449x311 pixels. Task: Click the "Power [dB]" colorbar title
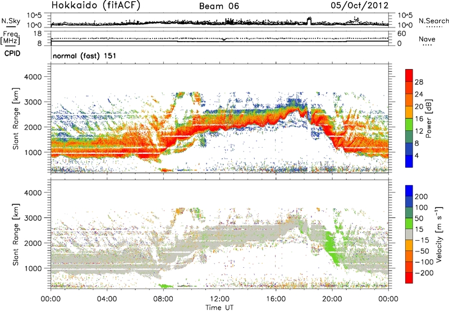tap(428, 118)
